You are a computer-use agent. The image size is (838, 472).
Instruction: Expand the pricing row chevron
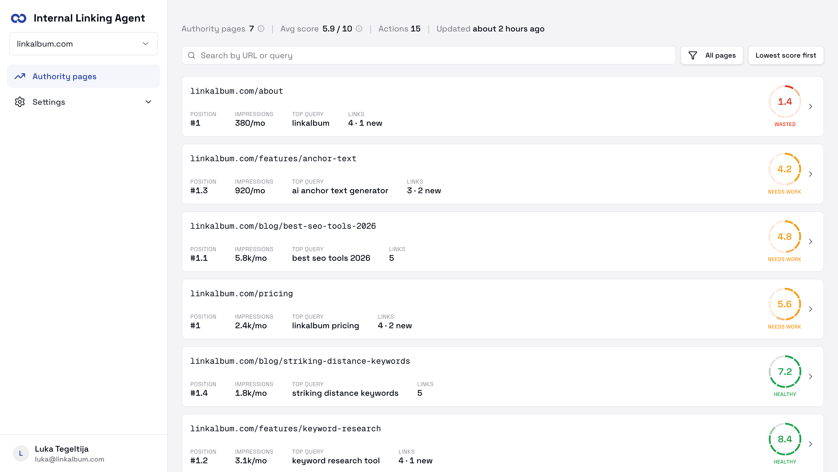(811, 309)
